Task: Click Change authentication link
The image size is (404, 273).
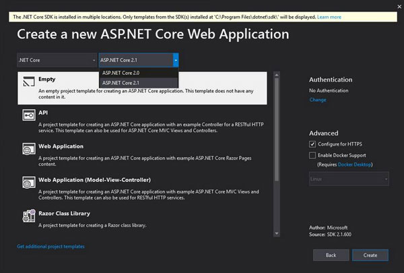Action: [x=317, y=100]
